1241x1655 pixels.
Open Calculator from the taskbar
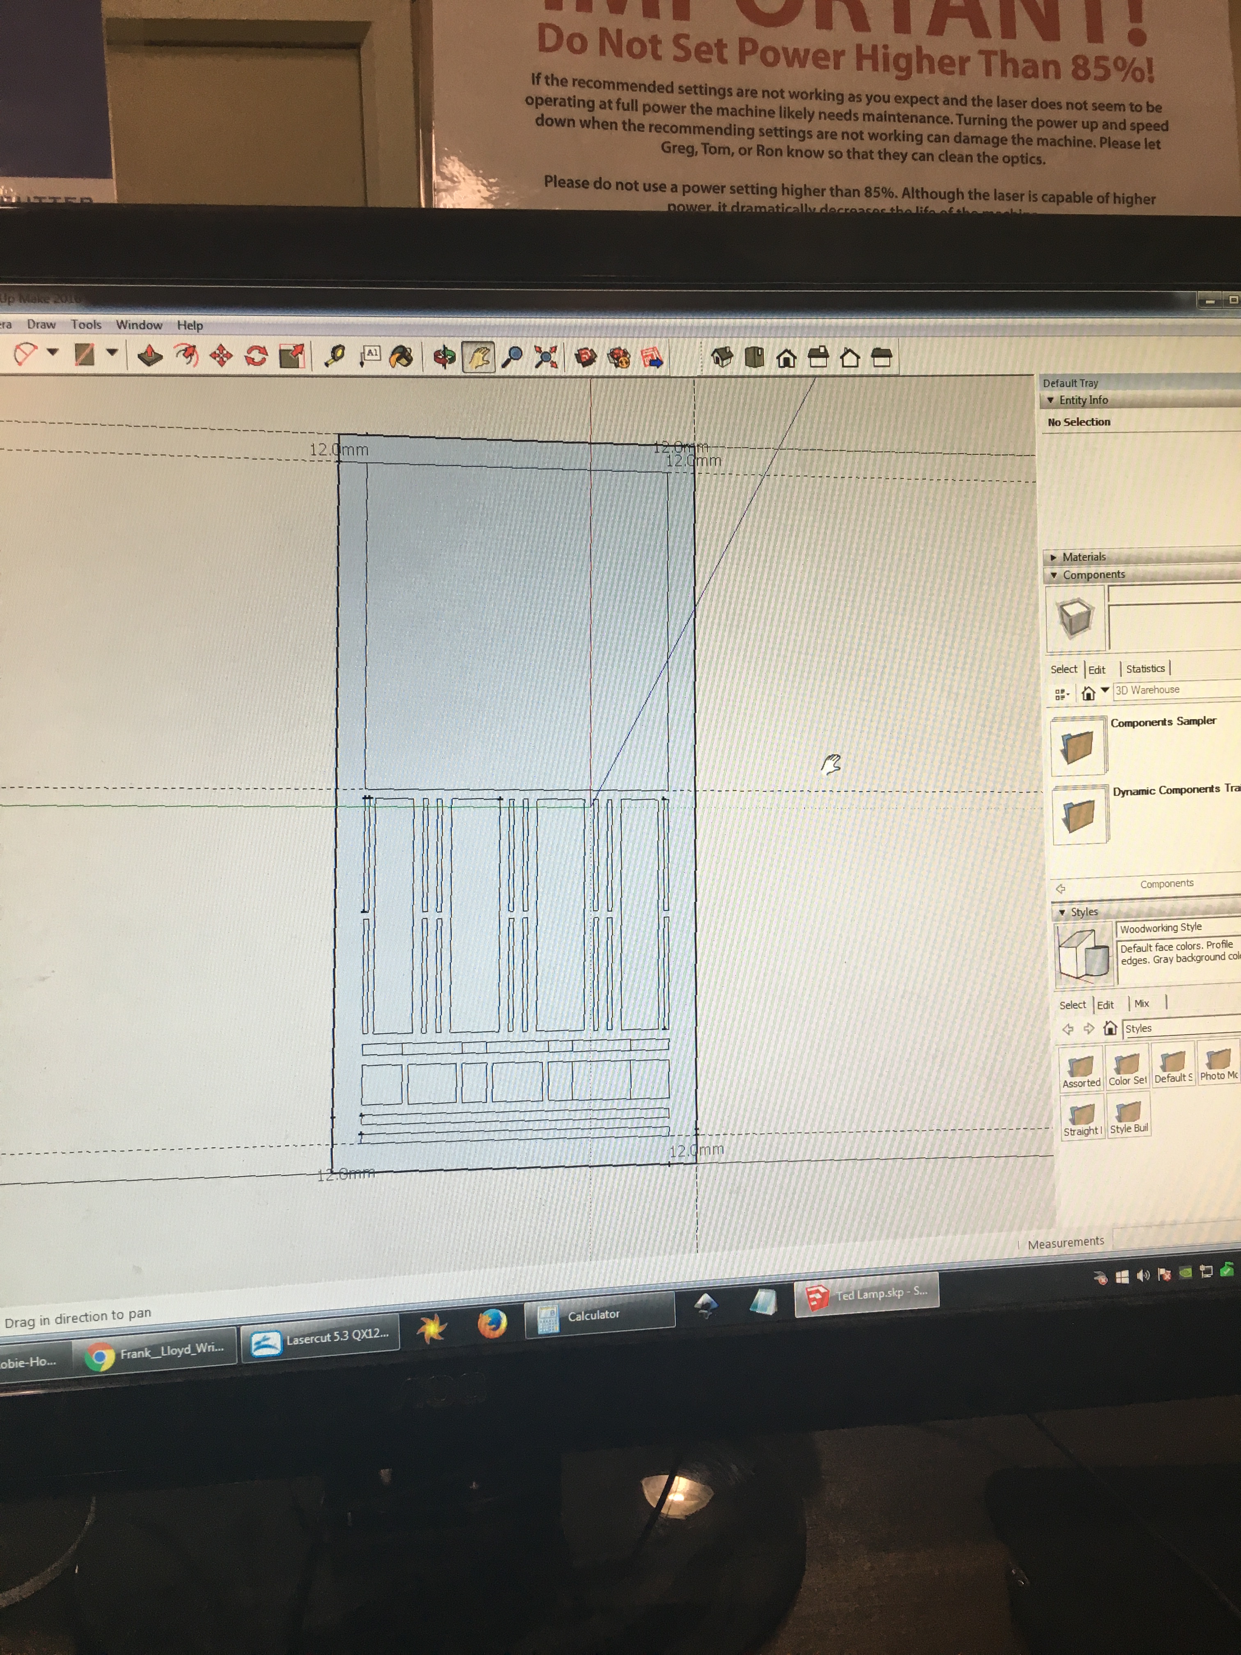coord(592,1315)
